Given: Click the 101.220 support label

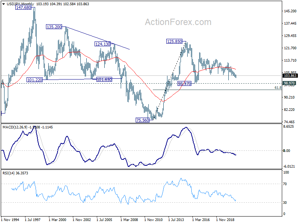Looking at the screenshot, I should pos(34,80).
